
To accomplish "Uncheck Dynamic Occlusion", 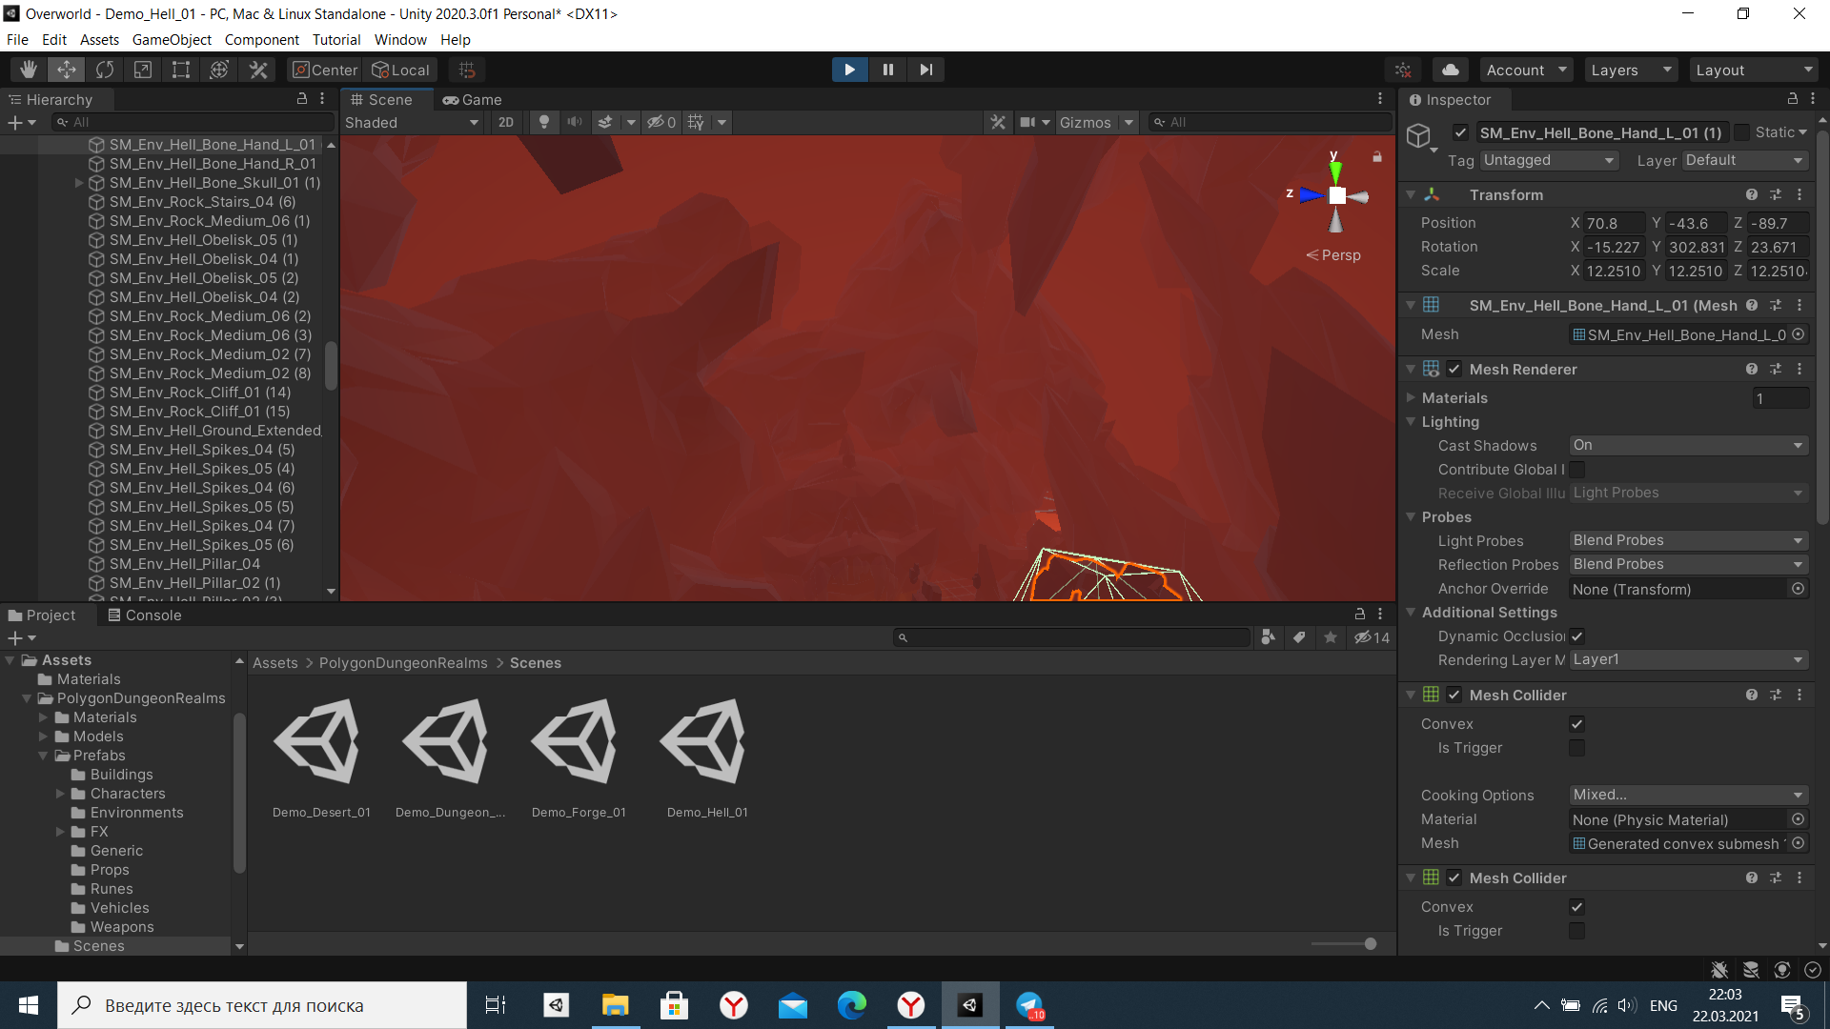I will [1577, 636].
